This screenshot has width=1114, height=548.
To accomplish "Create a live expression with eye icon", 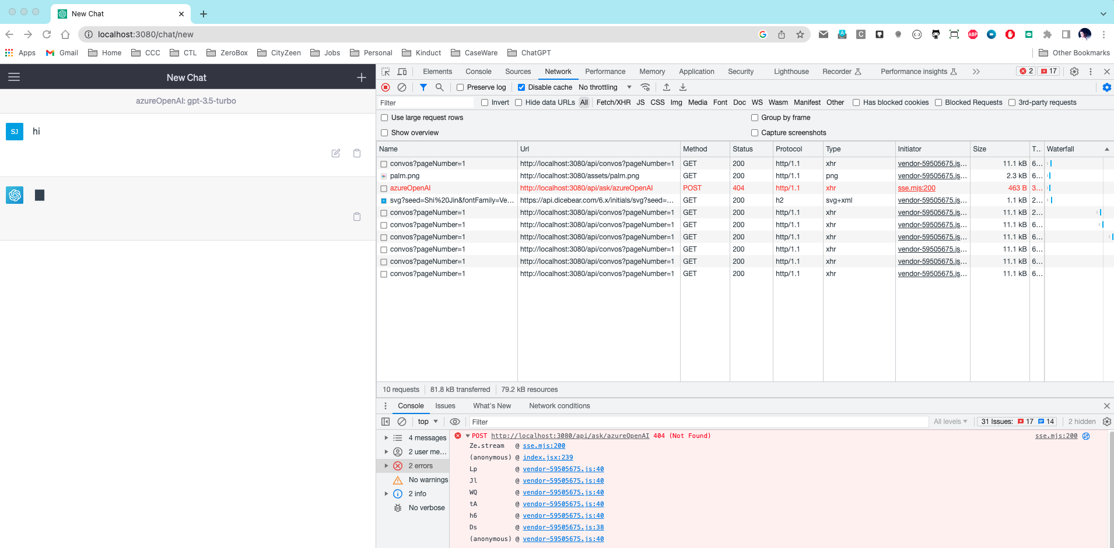I will (455, 421).
